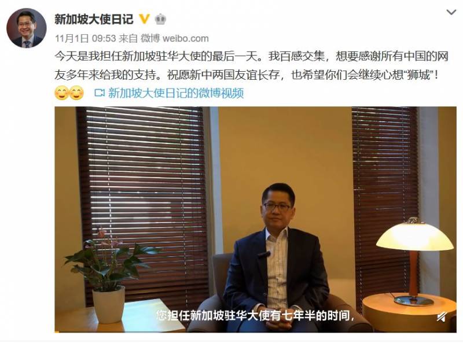Expand the post options chevron in the top-right corner
The image size is (463, 343).
tap(451, 12)
